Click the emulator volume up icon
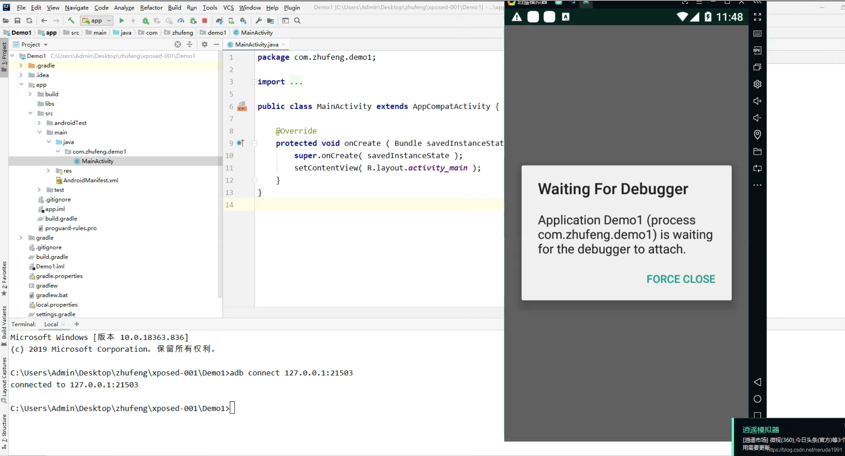Viewport: 845px width, 456px height. click(x=757, y=101)
